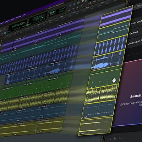Click the purple Search capture area

(x=129, y=93)
